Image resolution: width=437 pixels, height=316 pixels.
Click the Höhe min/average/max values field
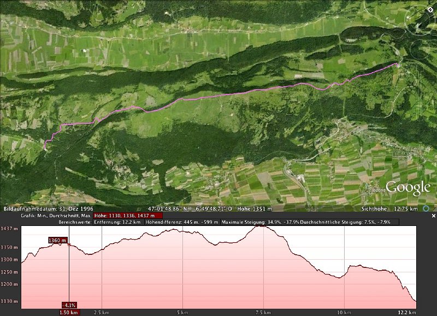click(x=125, y=216)
